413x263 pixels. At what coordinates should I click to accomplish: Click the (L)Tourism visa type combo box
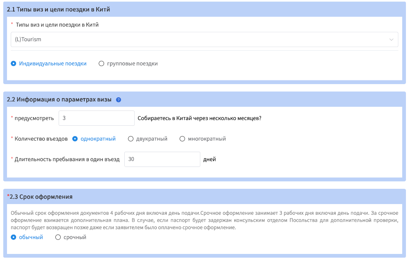tap(198, 40)
